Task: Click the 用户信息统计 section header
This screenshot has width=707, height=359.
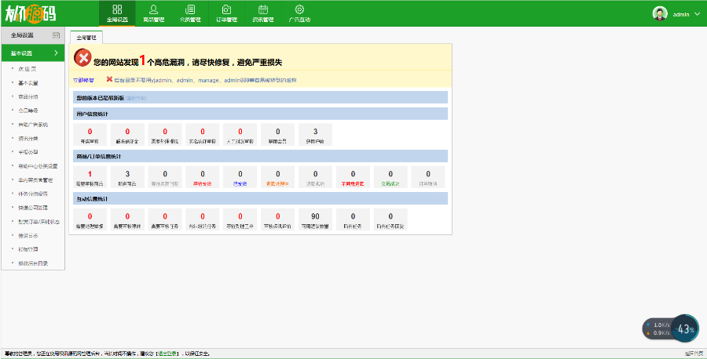Action: click(x=261, y=114)
